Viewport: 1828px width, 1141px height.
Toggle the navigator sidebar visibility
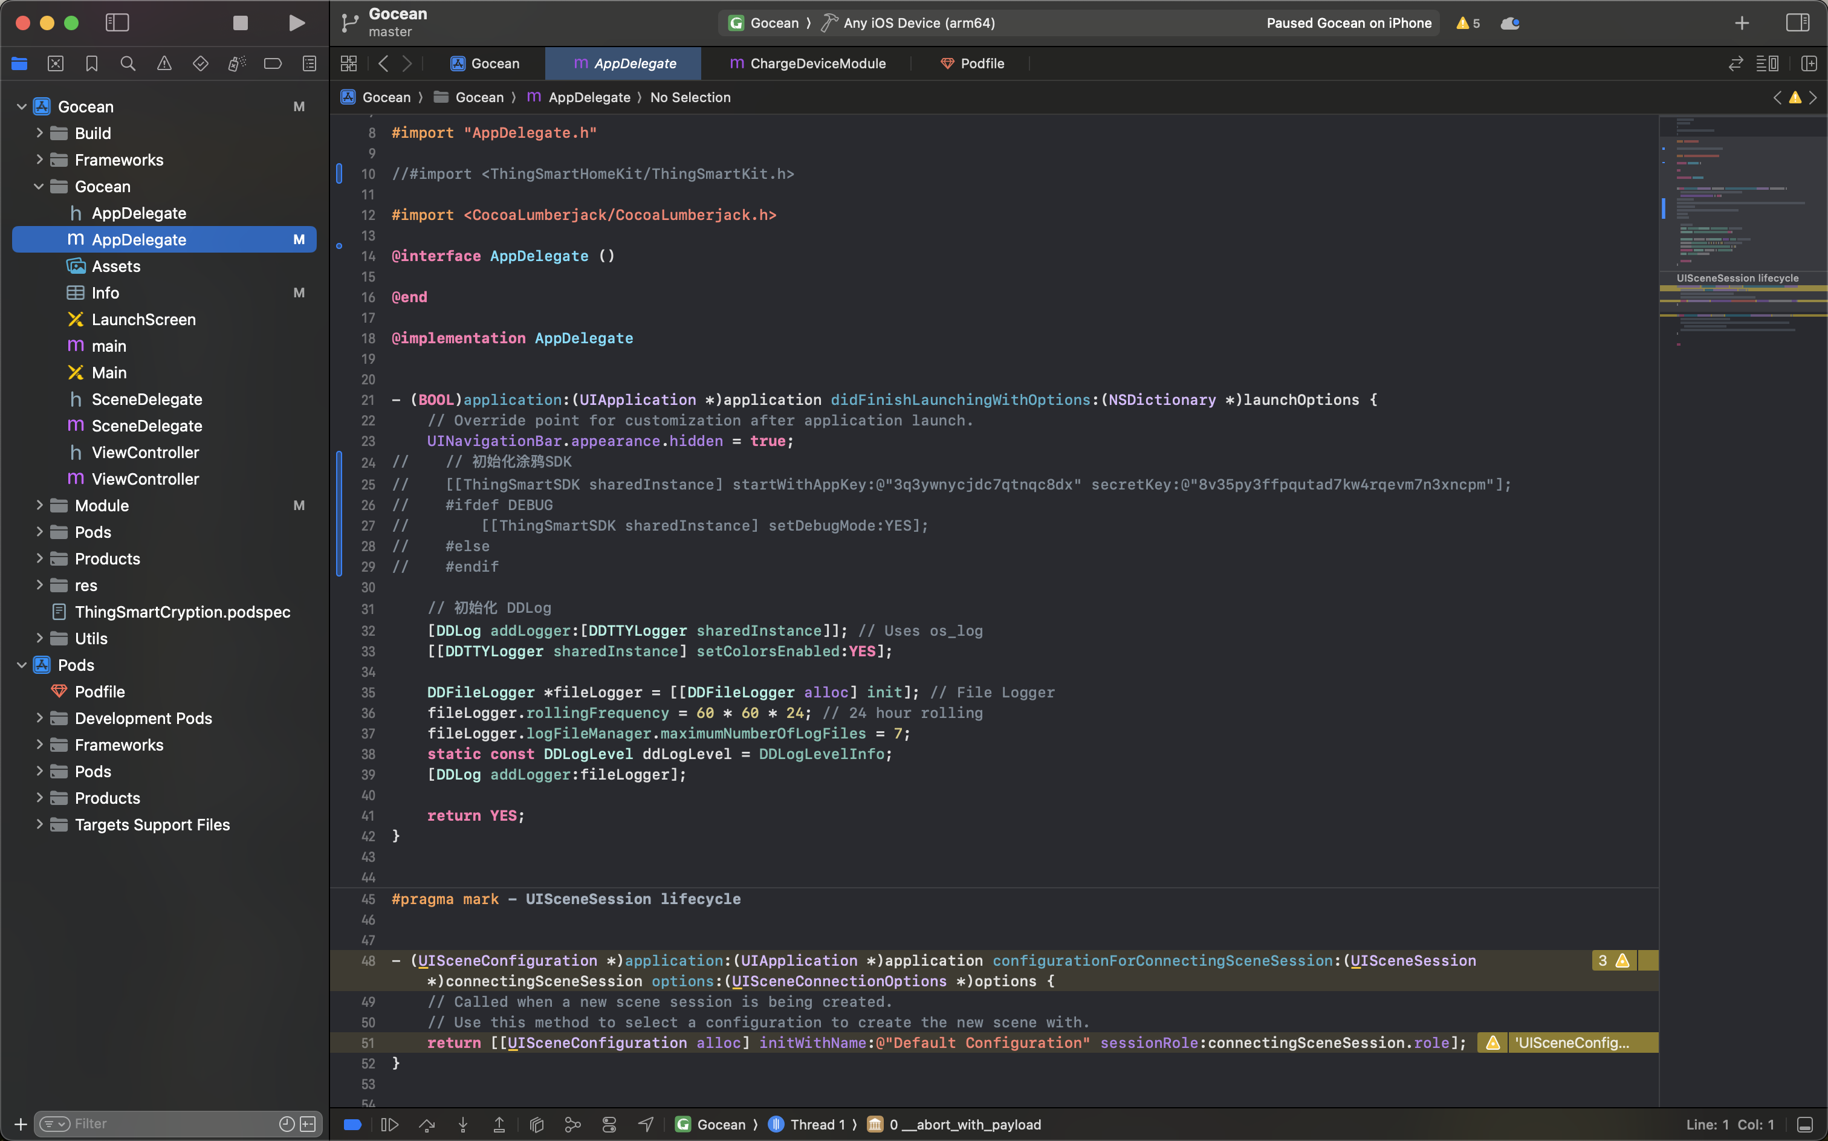click(117, 22)
